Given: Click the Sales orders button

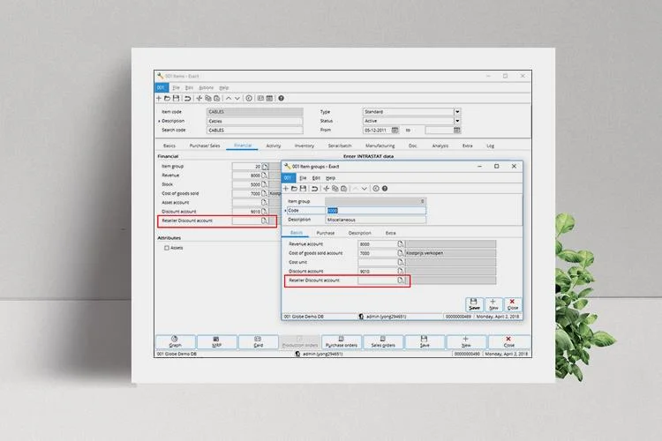Looking at the screenshot, I should tap(383, 342).
